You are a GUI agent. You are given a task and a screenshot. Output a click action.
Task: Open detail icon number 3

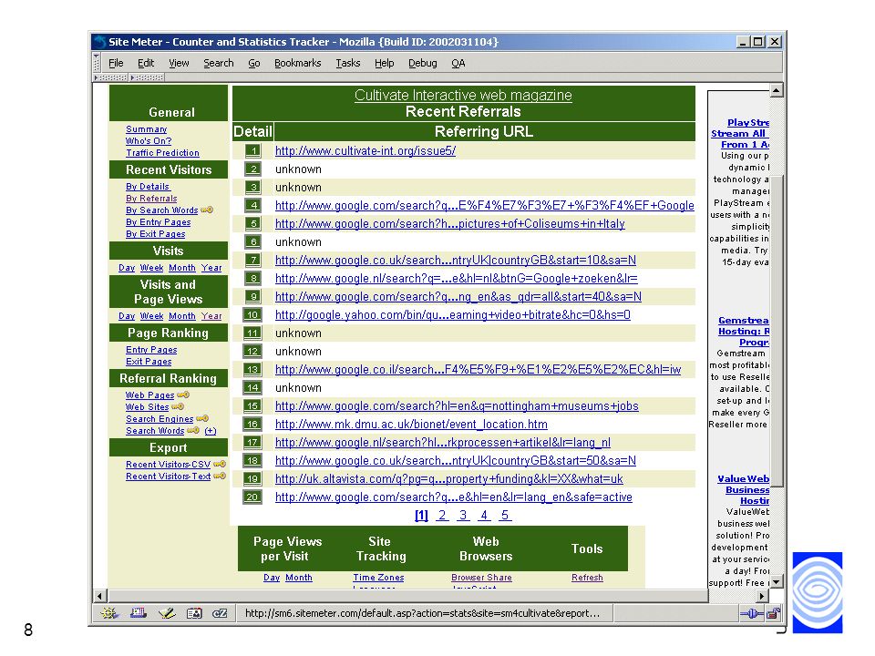point(252,188)
